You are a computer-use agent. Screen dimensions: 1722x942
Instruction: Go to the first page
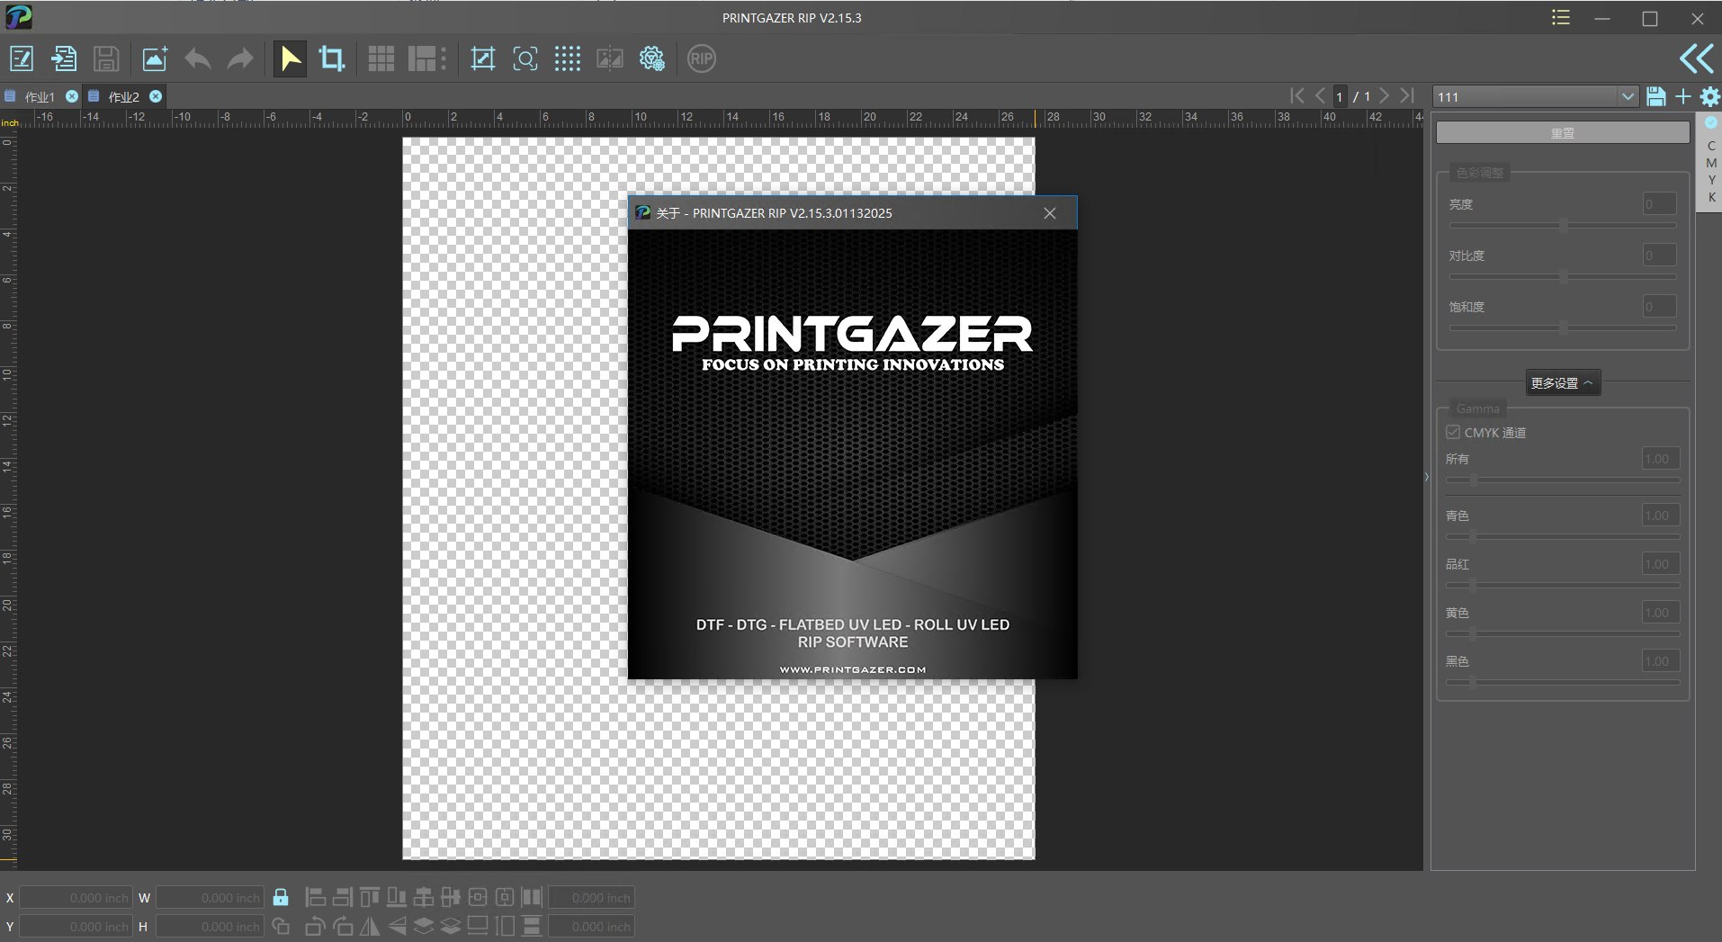click(x=1297, y=95)
